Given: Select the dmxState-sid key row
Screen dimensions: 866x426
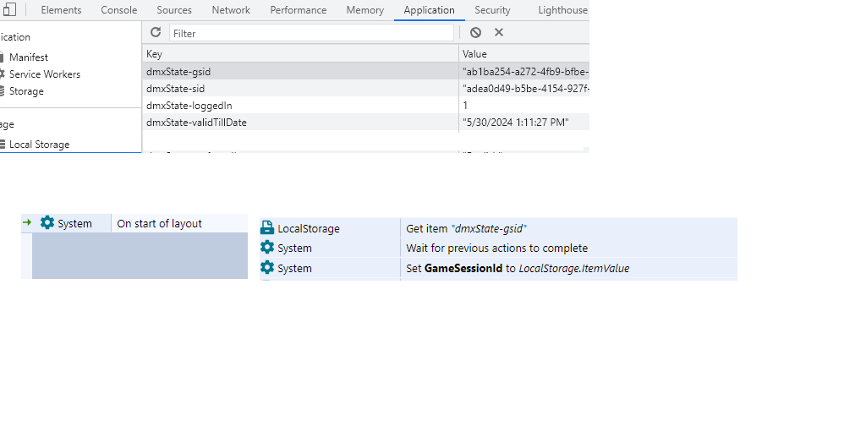Looking at the screenshot, I should (175, 89).
